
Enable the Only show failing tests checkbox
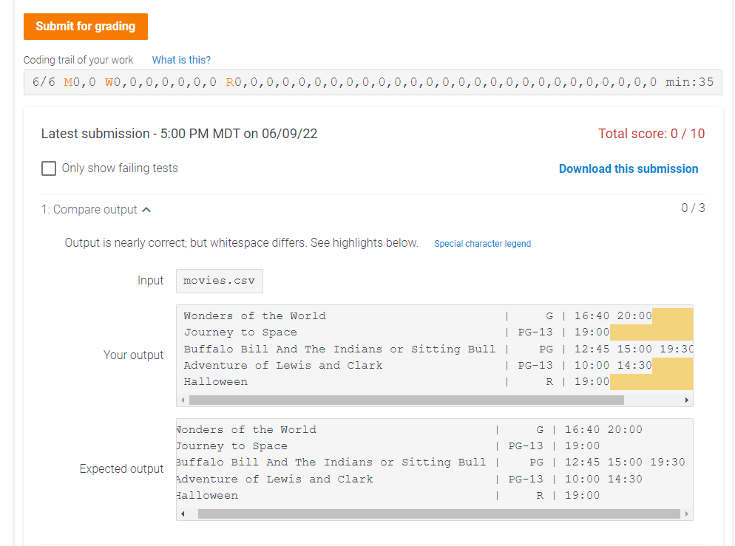point(49,168)
